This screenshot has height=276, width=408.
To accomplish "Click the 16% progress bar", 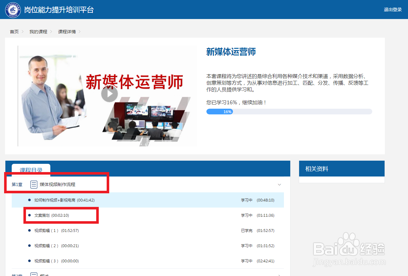I will 289,112.
